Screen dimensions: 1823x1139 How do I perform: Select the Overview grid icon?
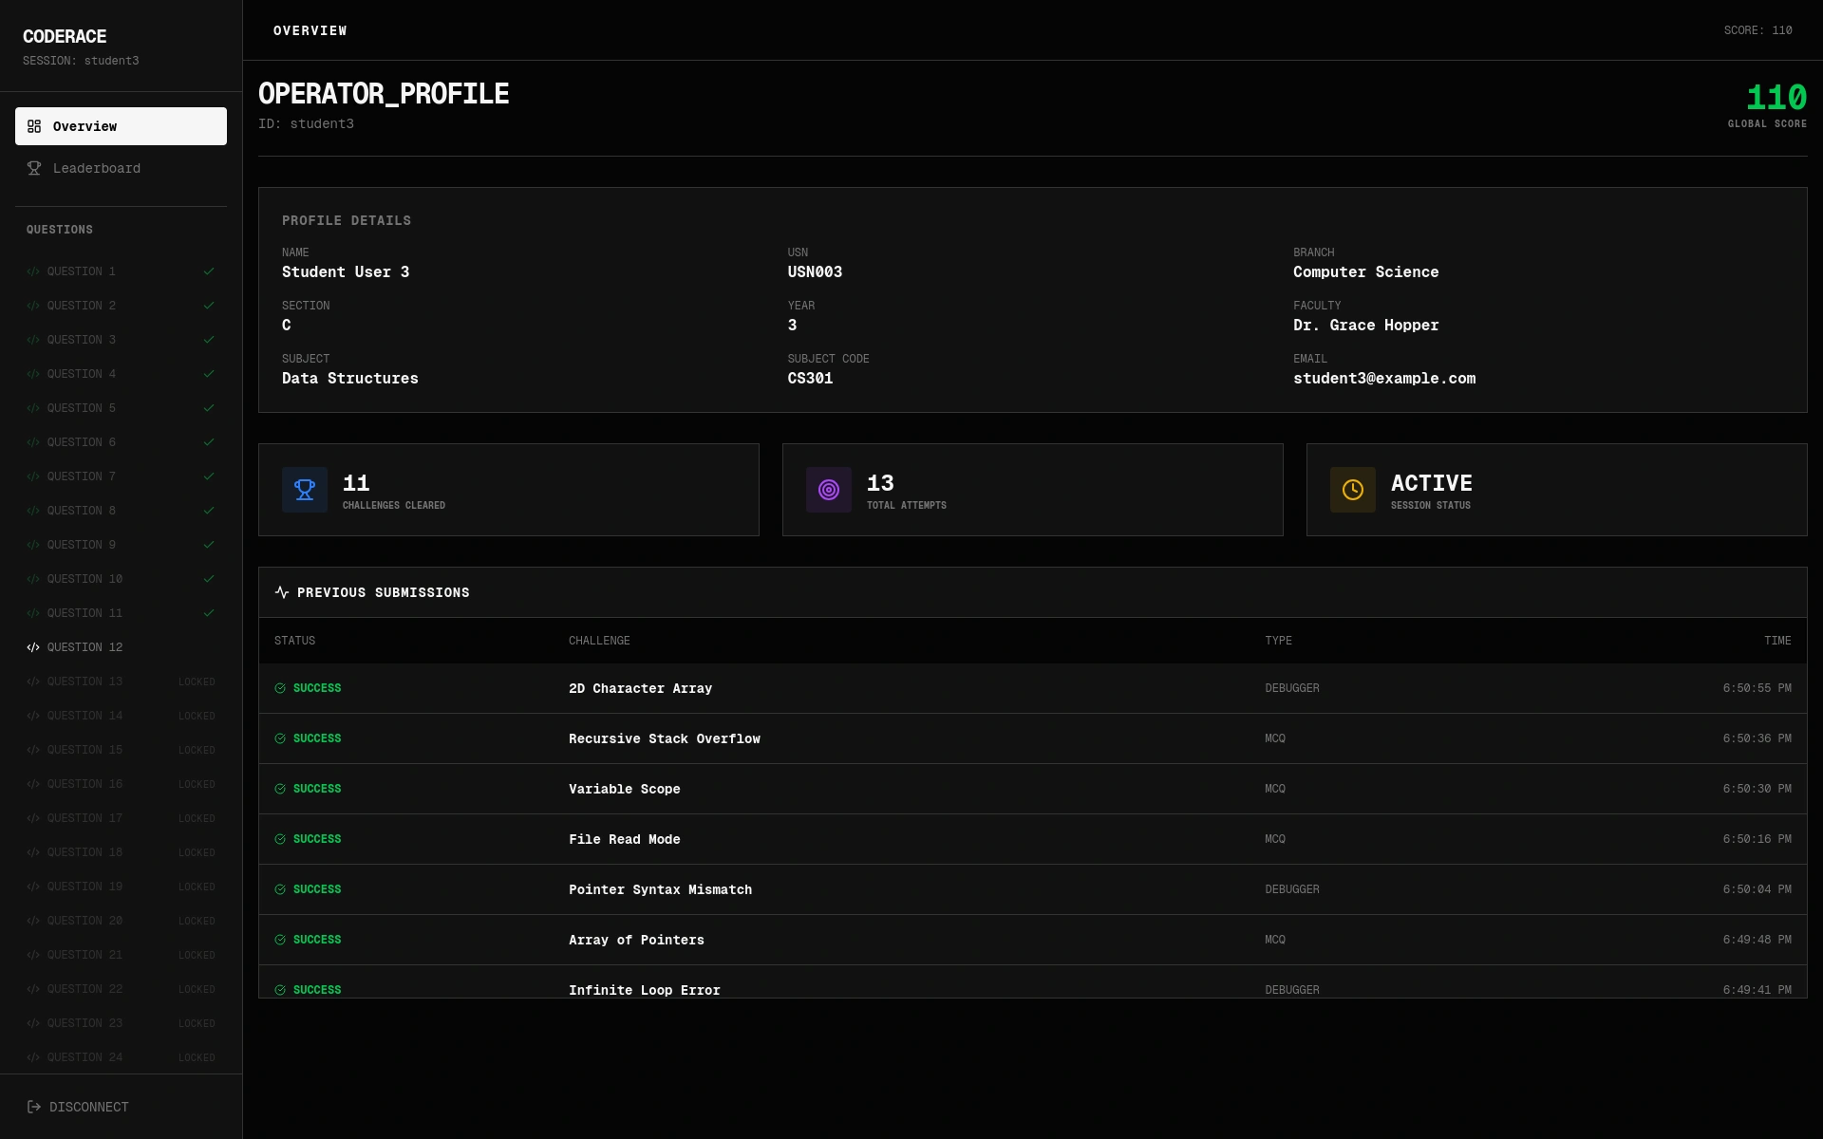point(34,125)
